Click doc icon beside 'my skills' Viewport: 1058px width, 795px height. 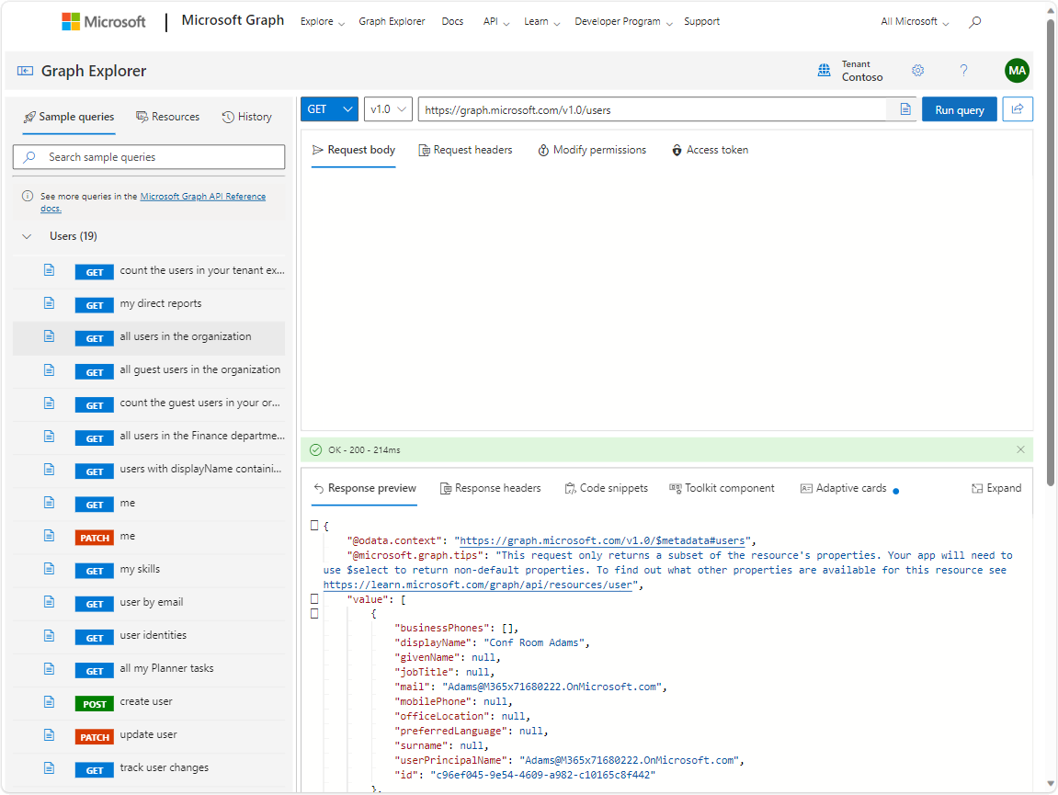(x=50, y=569)
